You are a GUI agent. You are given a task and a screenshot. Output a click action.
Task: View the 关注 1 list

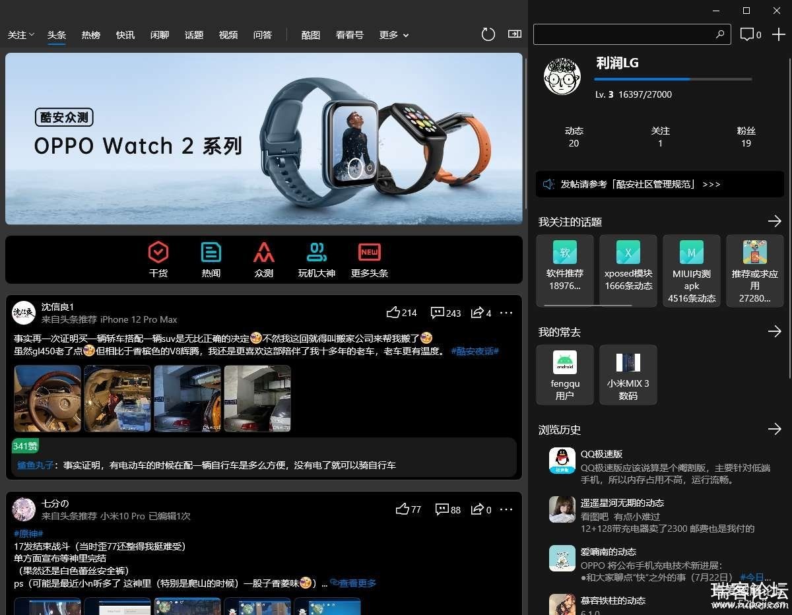(660, 137)
